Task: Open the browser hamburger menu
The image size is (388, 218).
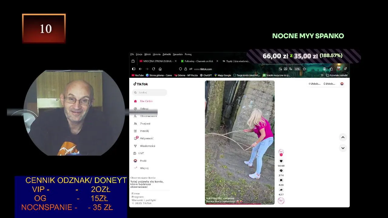Action: pyautogui.click(x=345, y=69)
